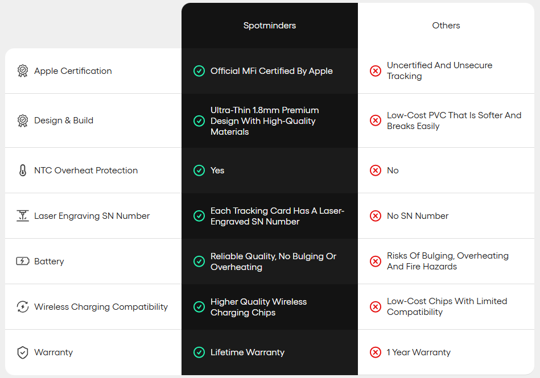Click the Laser Engraving SN Number icon

coord(23,215)
